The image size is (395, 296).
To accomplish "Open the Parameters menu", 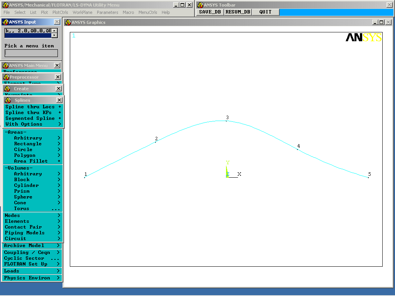I will [x=107, y=12].
